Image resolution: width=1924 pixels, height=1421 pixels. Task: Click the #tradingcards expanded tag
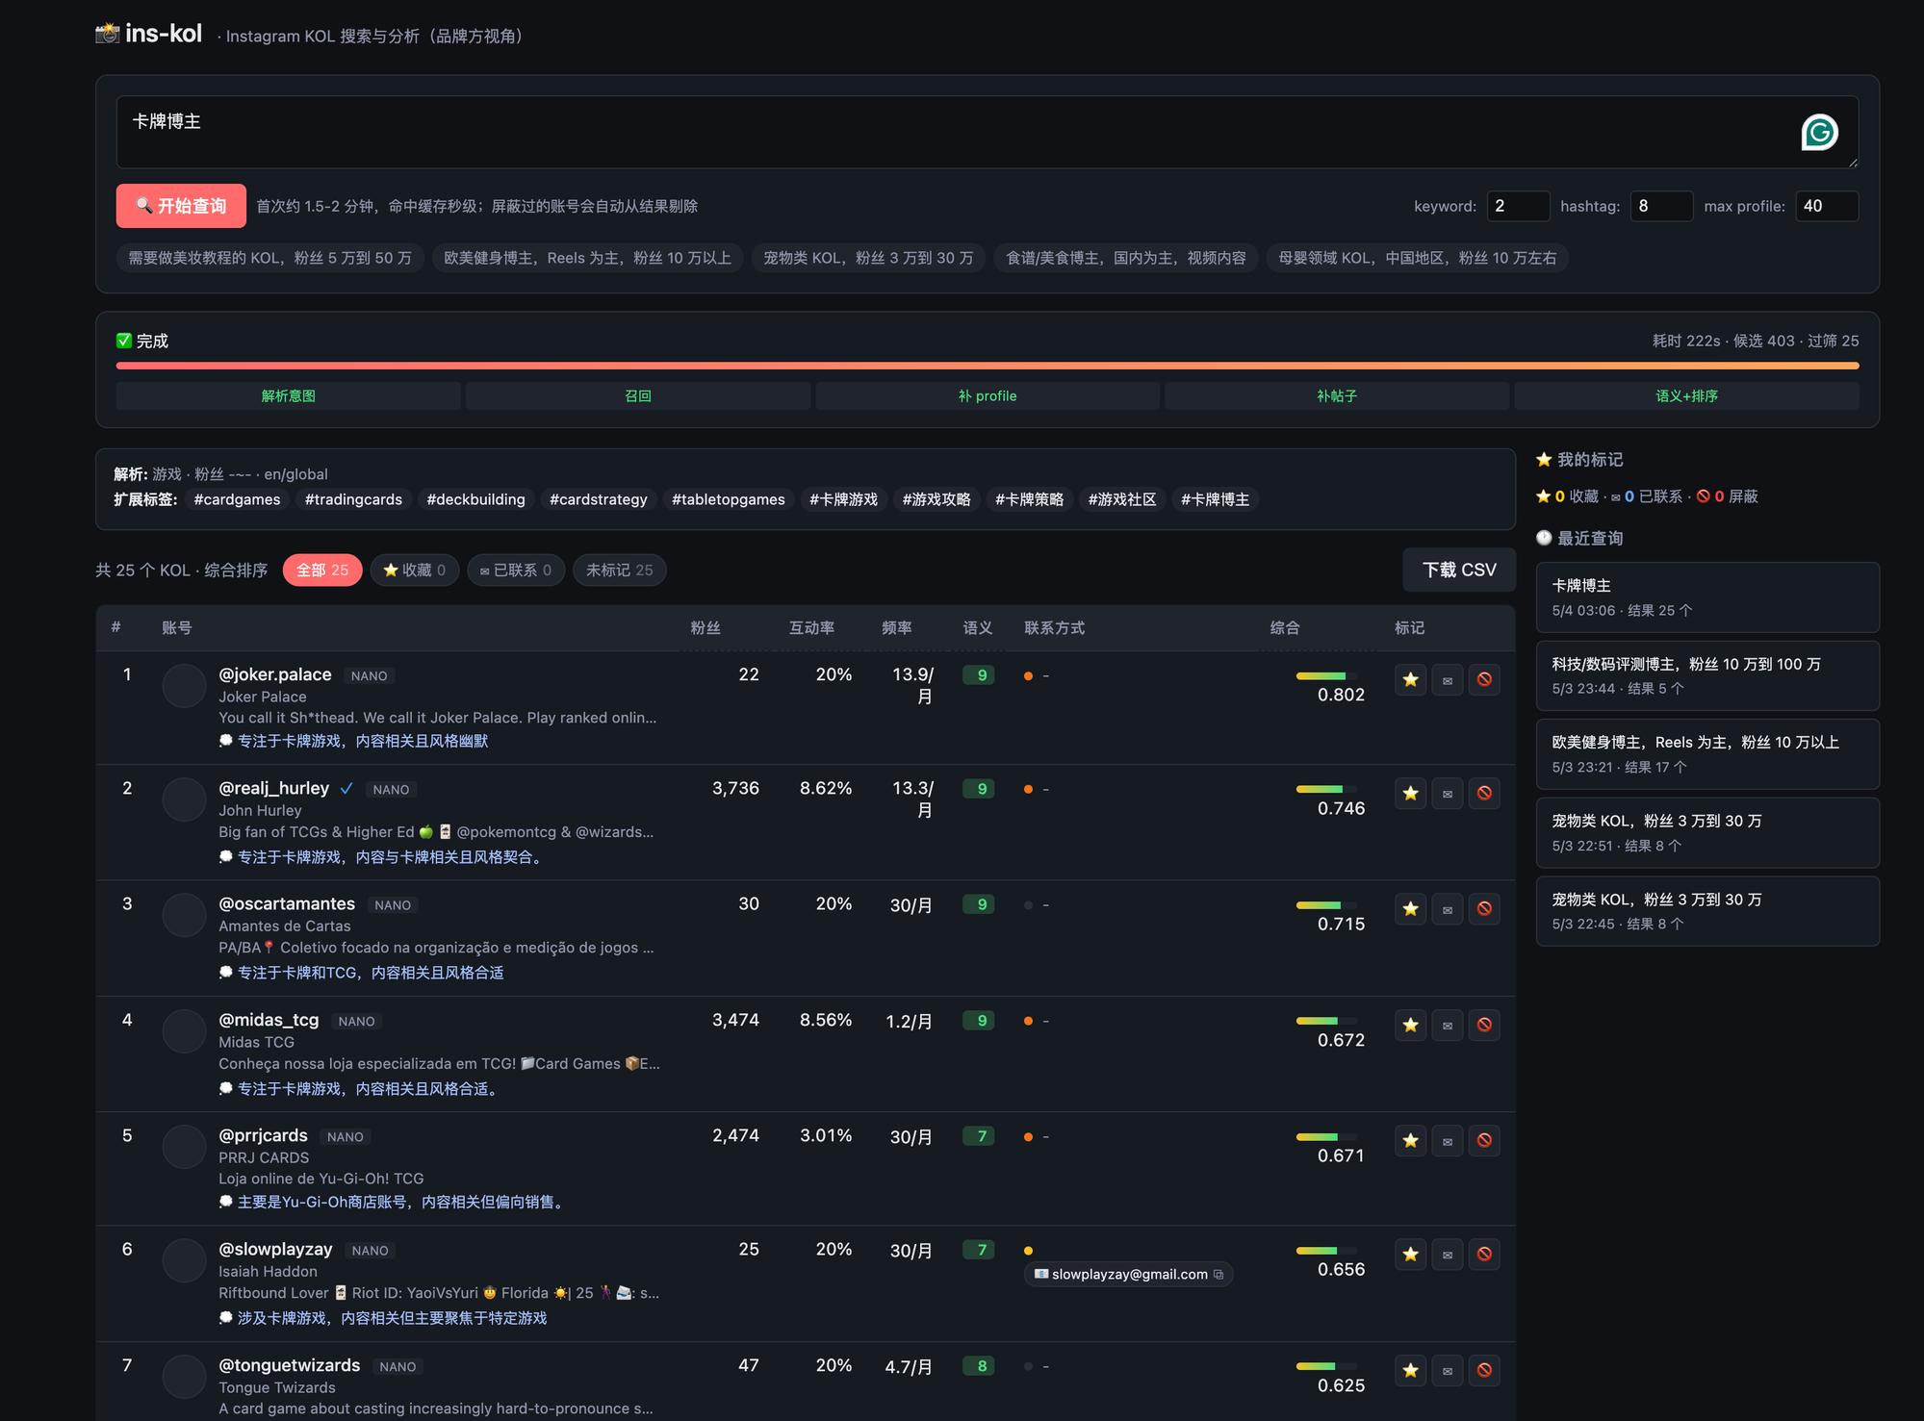353,499
